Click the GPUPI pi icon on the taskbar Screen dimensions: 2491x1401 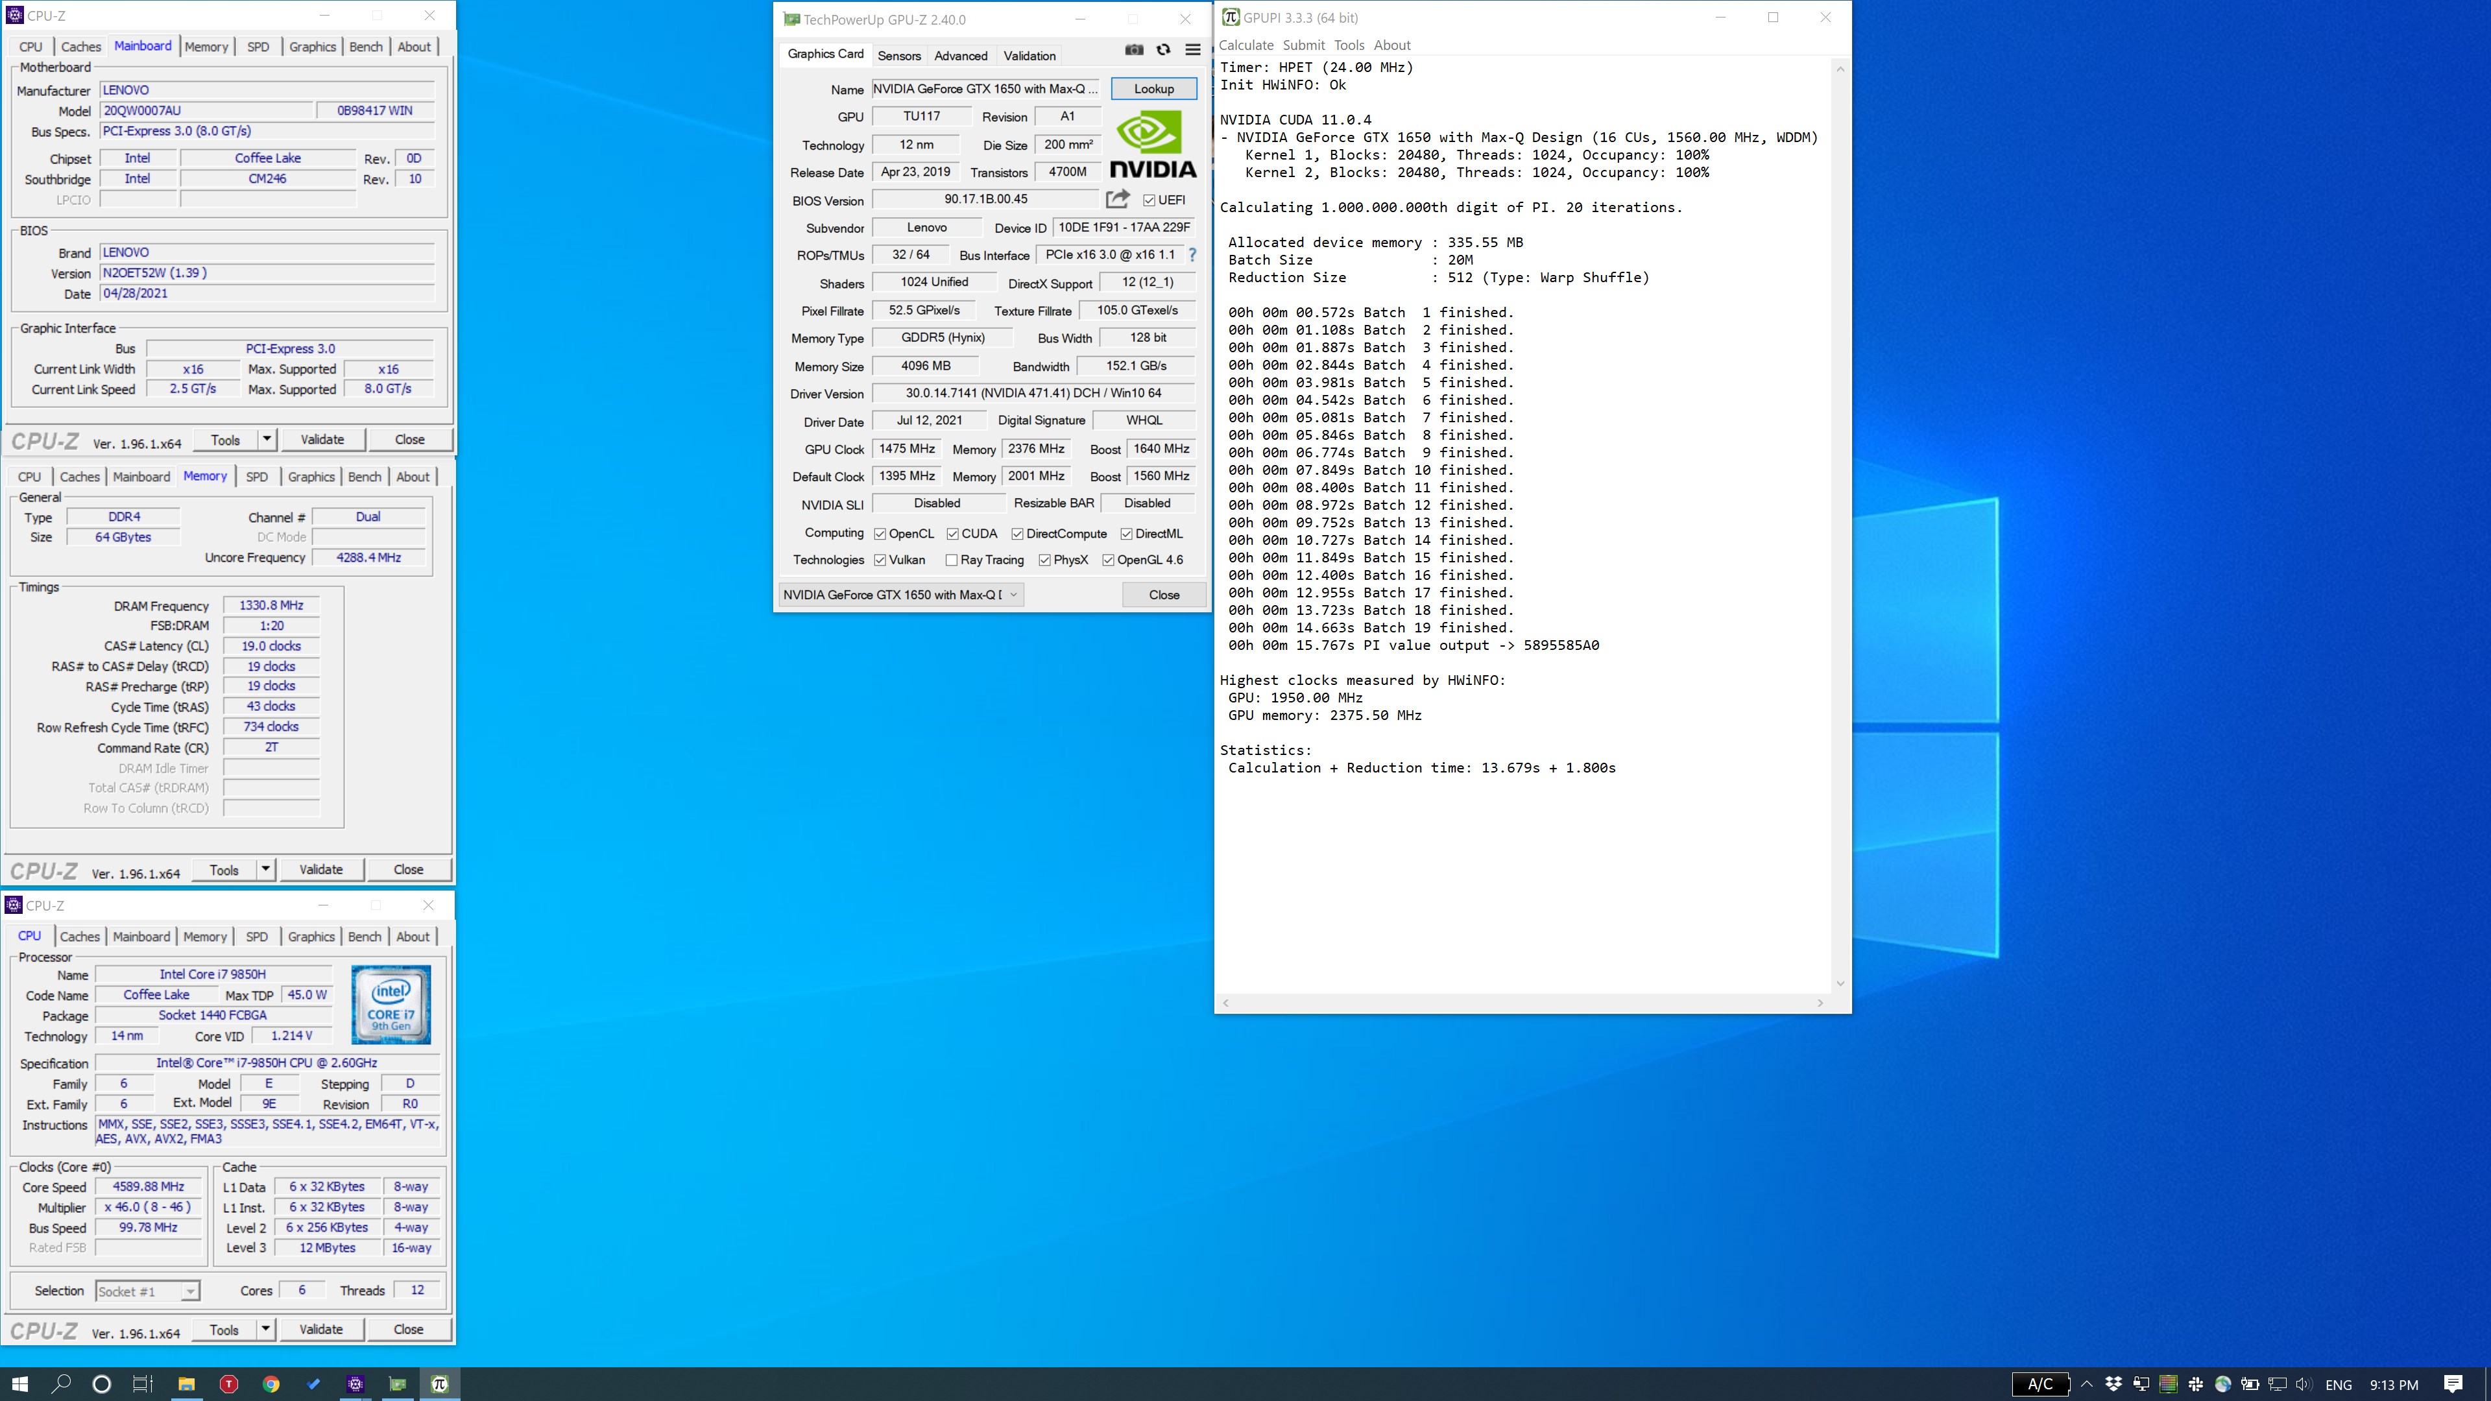440,1383
